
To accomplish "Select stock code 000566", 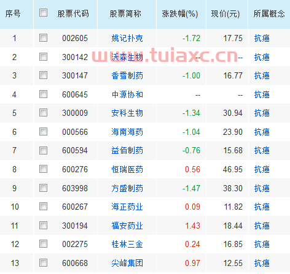I will click(75, 132).
